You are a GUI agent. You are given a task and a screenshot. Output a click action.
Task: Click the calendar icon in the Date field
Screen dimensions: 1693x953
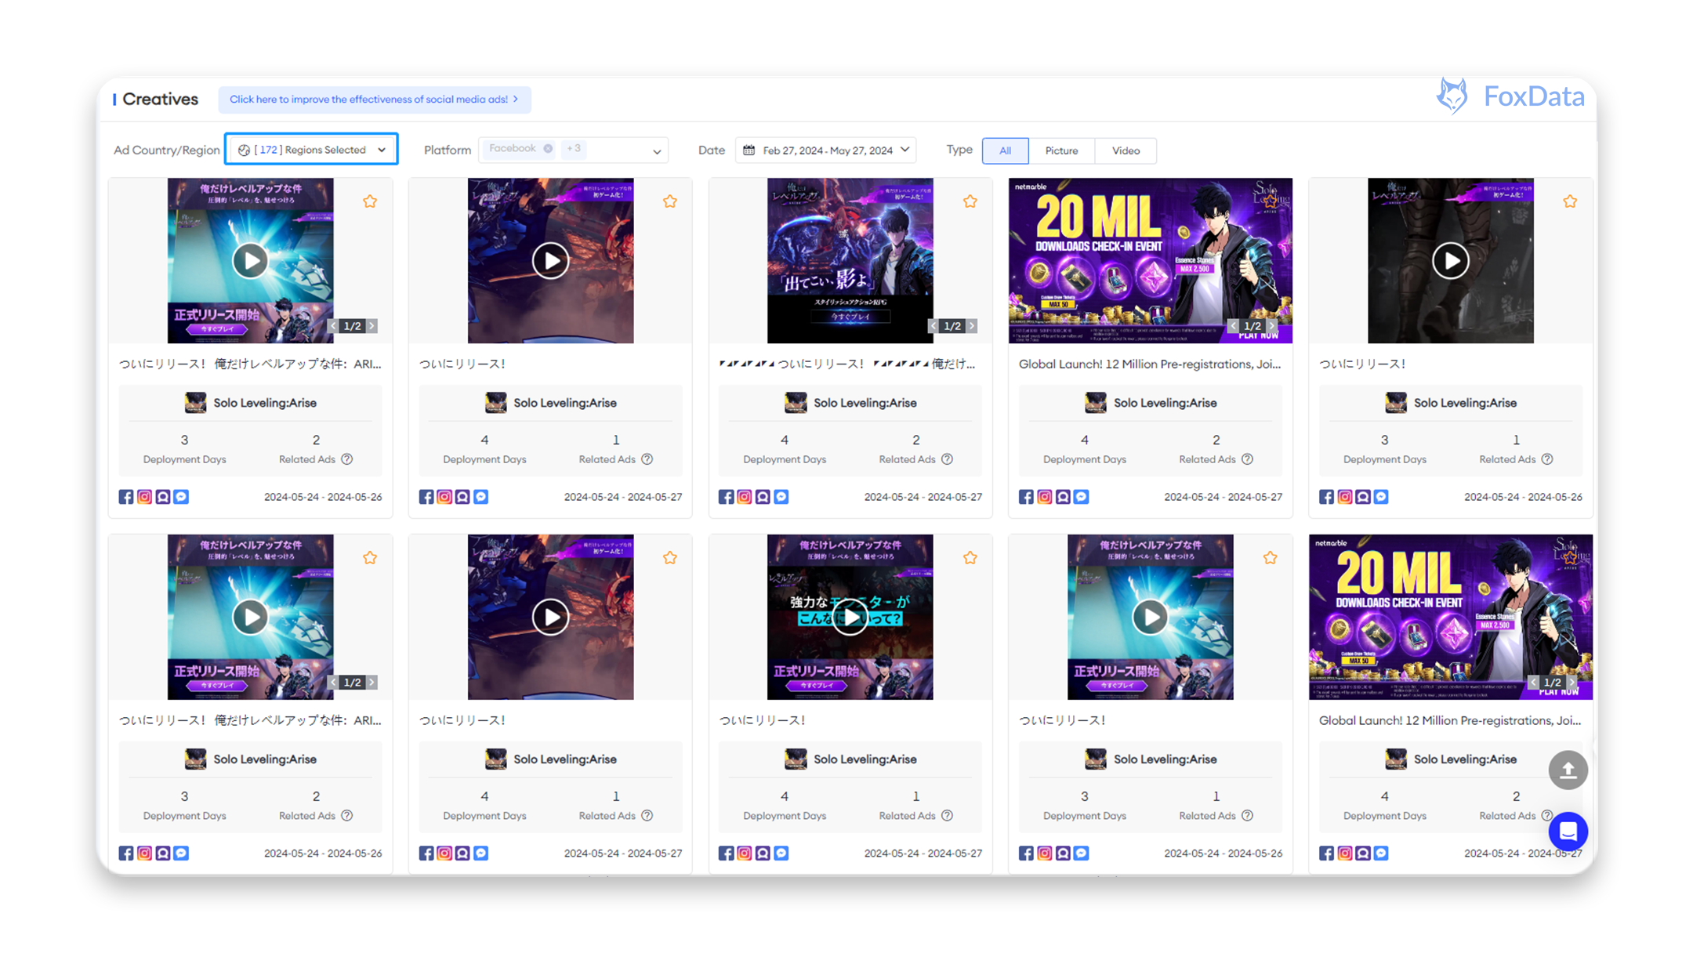point(749,150)
